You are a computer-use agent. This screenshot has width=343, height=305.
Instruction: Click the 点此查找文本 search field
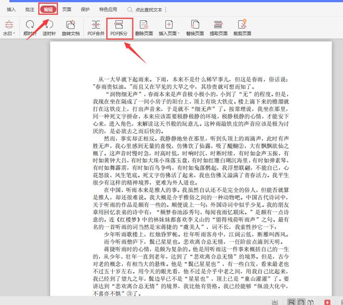tap(149, 10)
